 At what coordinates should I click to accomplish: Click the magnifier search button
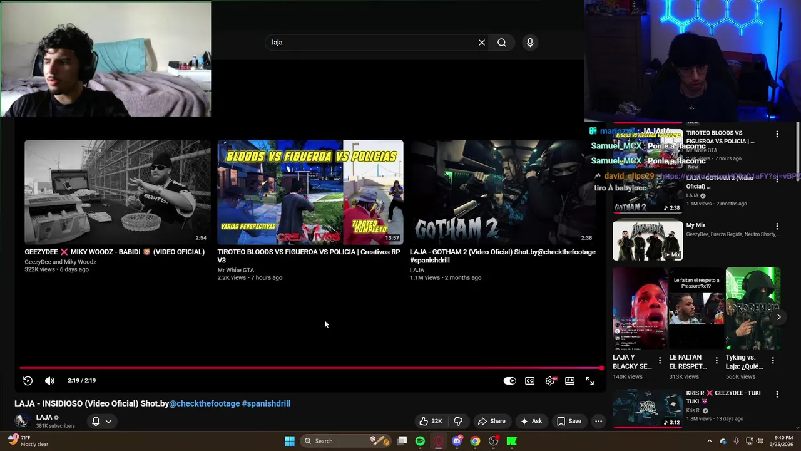tap(502, 43)
